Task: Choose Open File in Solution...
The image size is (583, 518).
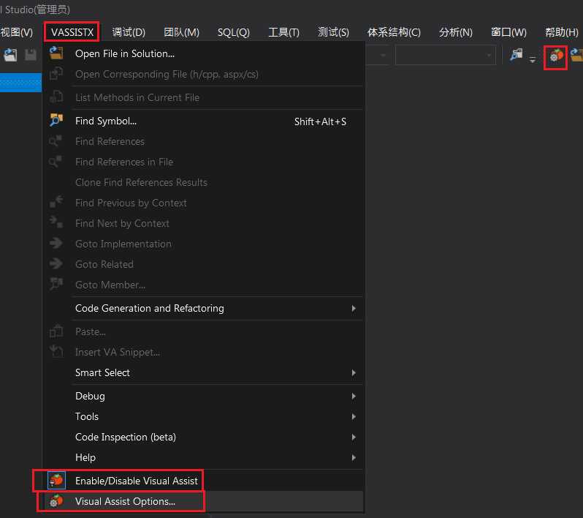Action: click(x=203, y=53)
